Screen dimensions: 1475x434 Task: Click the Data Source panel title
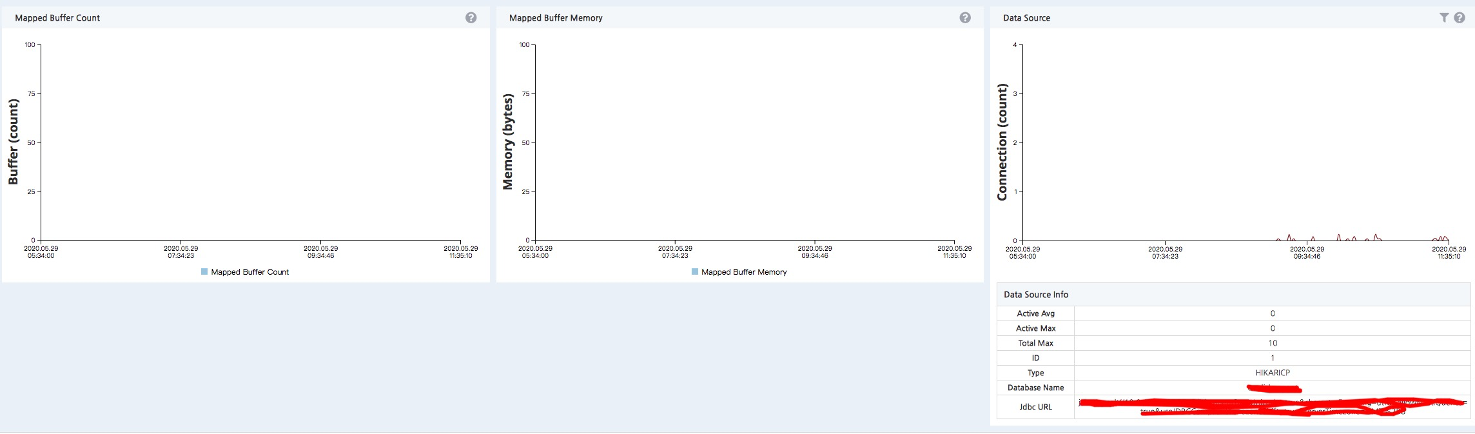1026,18
